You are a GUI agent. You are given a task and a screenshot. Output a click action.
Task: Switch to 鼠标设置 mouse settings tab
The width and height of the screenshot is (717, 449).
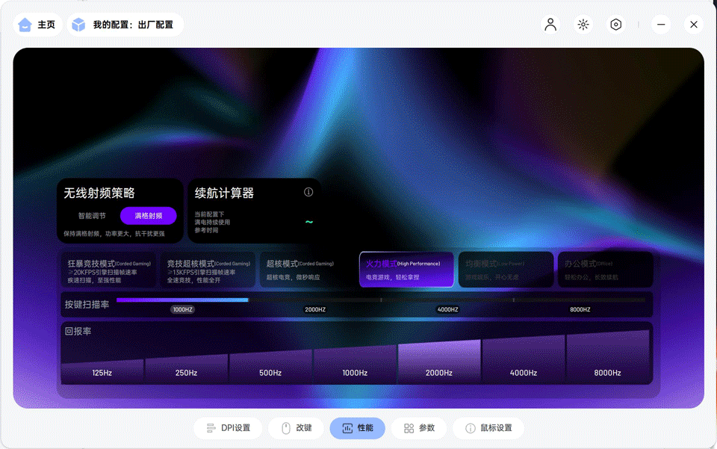(x=488, y=428)
